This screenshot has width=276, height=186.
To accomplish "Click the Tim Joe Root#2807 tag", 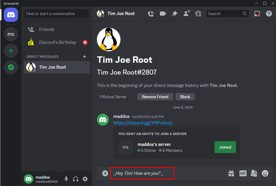I will coord(127,72).
